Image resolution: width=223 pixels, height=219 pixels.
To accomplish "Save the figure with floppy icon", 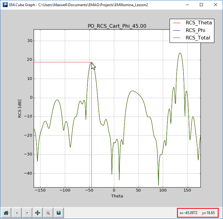I will tap(58, 213).
